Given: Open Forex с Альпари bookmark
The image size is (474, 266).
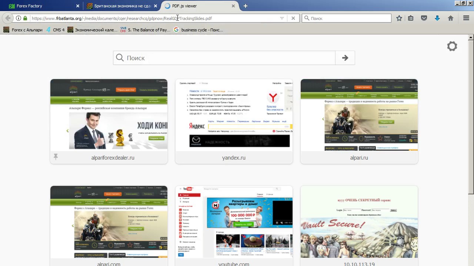Looking at the screenshot, I should pos(23,30).
